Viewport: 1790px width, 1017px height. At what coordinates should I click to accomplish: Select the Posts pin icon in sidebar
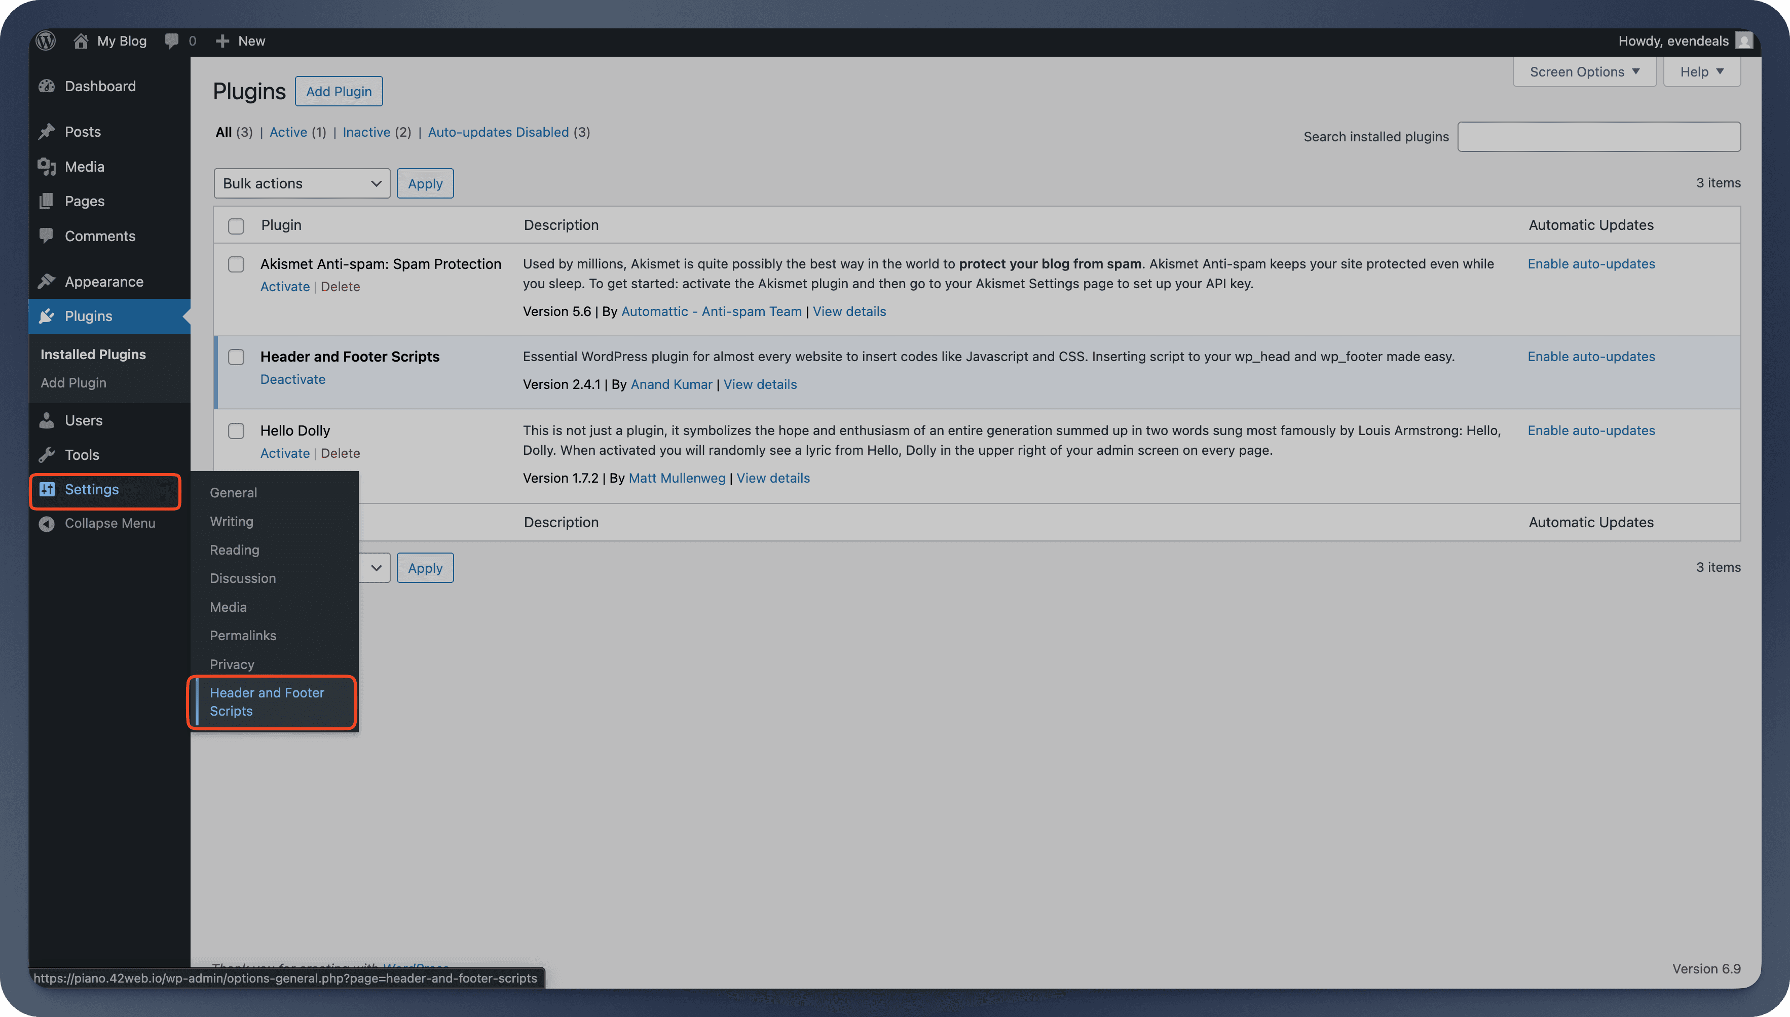[46, 131]
